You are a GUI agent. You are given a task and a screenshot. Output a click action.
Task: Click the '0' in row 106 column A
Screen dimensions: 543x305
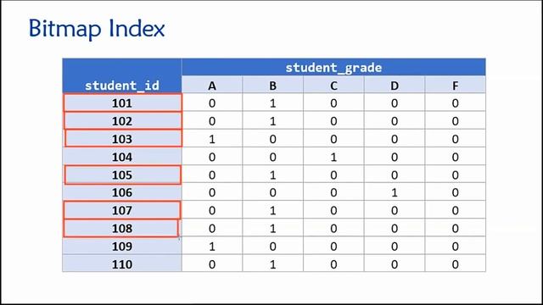(x=212, y=192)
